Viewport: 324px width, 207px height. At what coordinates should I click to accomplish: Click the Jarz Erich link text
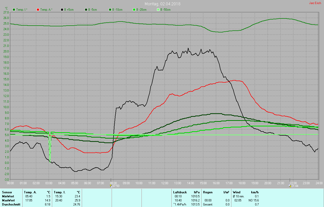pos(315,3)
